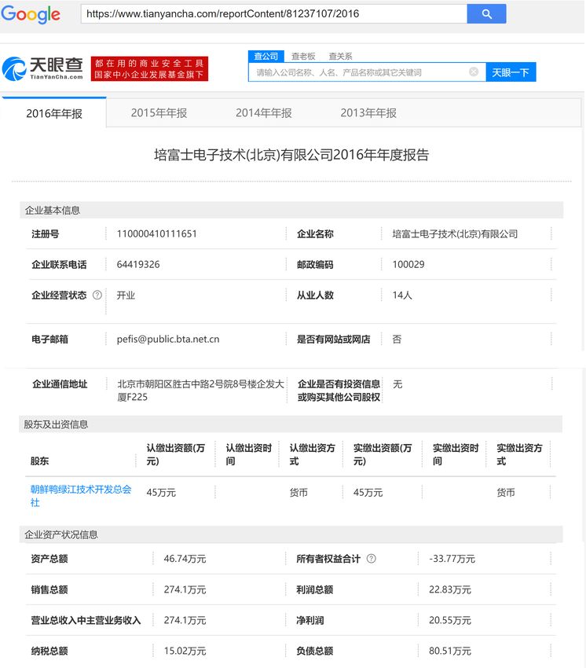
Task: Click the 认缴出资额(万元) column header
Action: [175, 454]
